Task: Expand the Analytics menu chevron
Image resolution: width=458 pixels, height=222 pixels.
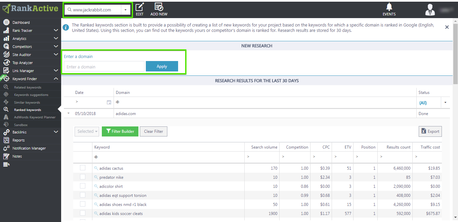Action: click(x=56, y=39)
